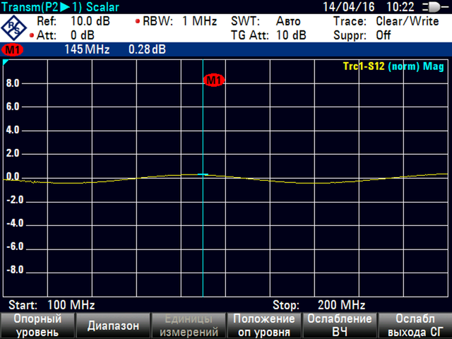Click the M1 badge in marker bar
Image resolution: width=452 pixels, height=339 pixels.
pos(12,50)
